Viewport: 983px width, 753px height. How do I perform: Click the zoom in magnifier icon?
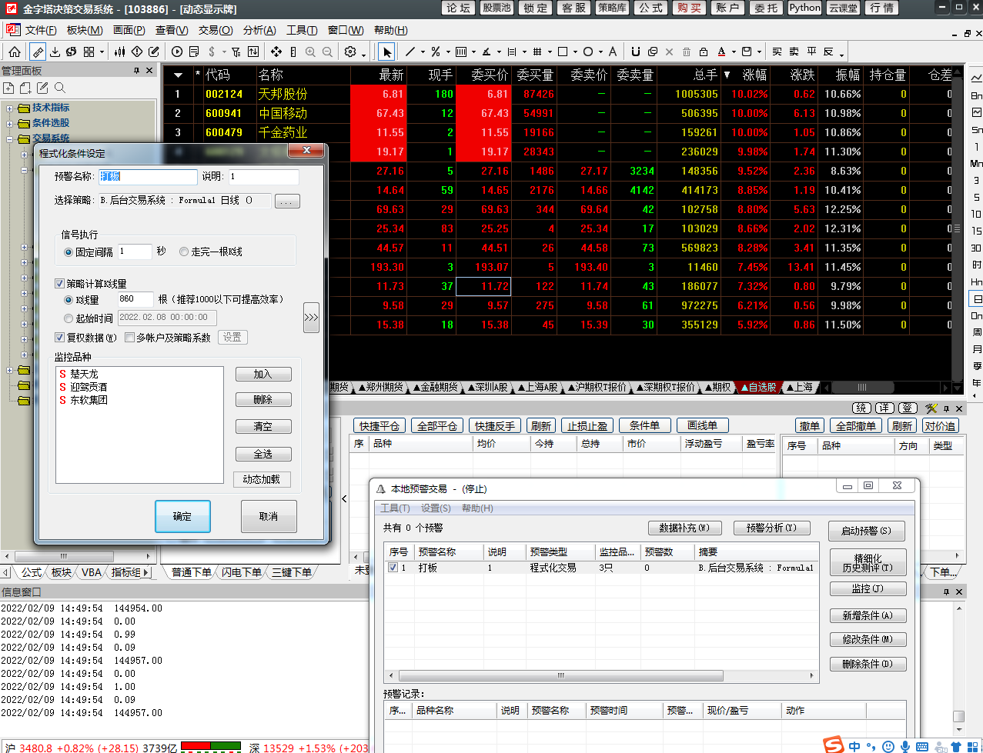[310, 52]
